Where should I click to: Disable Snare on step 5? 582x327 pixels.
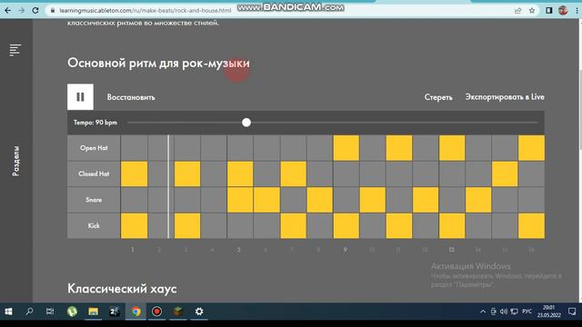point(240,200)
